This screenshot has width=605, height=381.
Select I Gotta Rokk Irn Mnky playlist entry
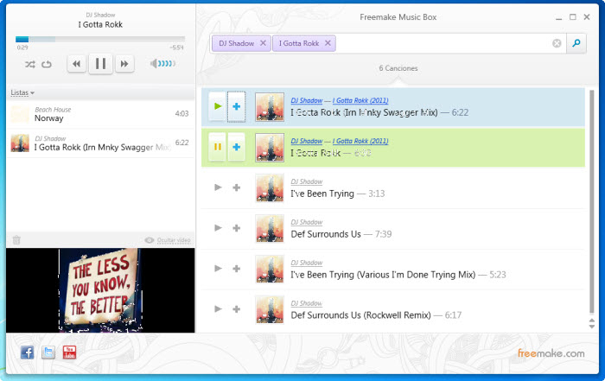100,143
